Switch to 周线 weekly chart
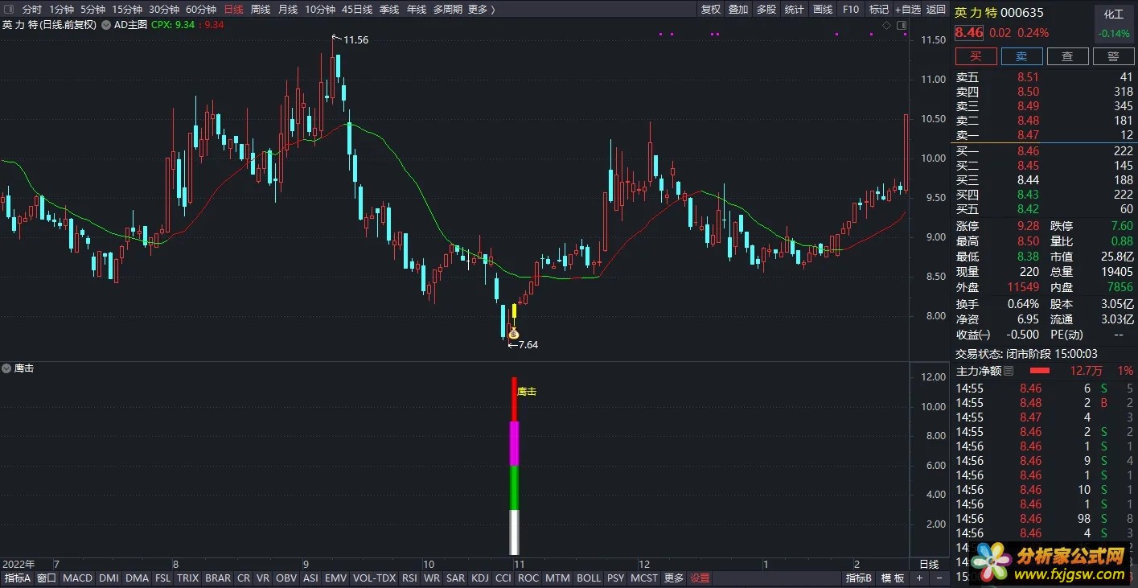1138x588 pixels. 261,10
